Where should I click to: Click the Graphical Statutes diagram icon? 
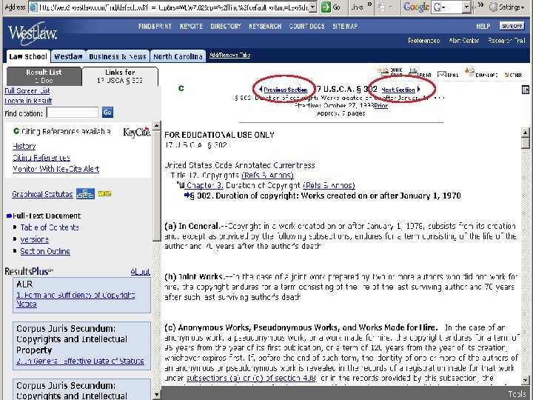[85, 193]
